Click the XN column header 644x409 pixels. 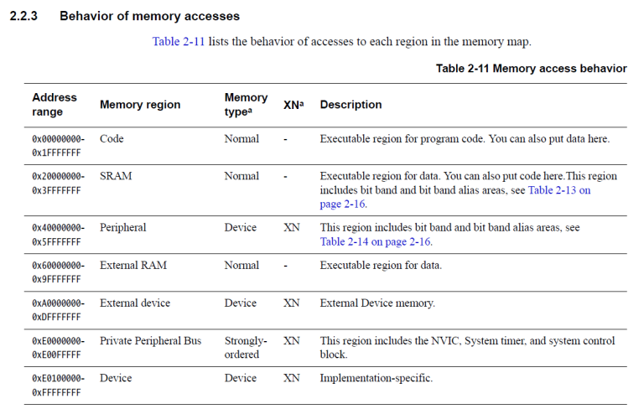[293, 105]
